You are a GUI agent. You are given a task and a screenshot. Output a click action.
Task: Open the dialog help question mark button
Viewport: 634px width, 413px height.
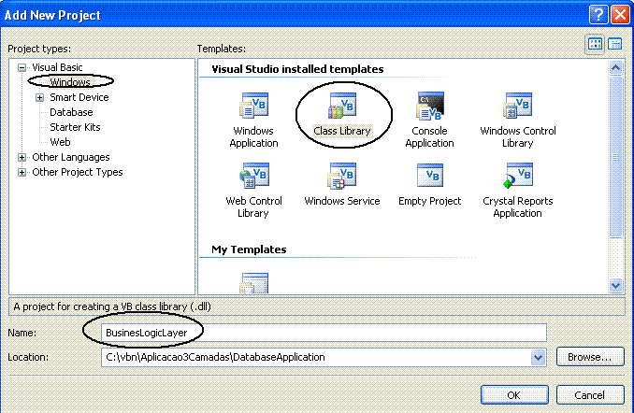point(598,15)
